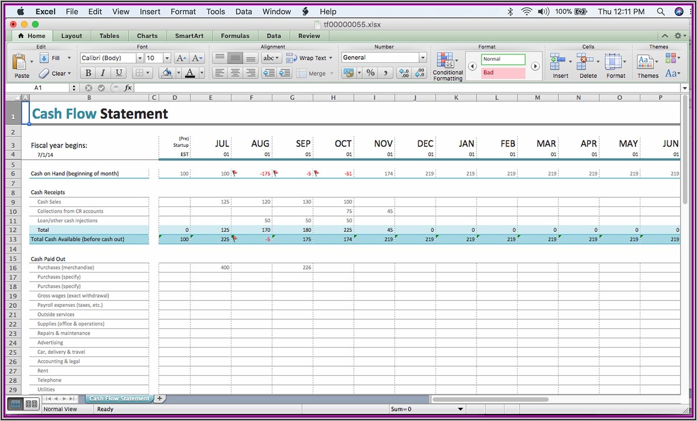Viewport: 697px width, 421px height.
Task: Open the insert function fx button
Action: click(128, 88)
